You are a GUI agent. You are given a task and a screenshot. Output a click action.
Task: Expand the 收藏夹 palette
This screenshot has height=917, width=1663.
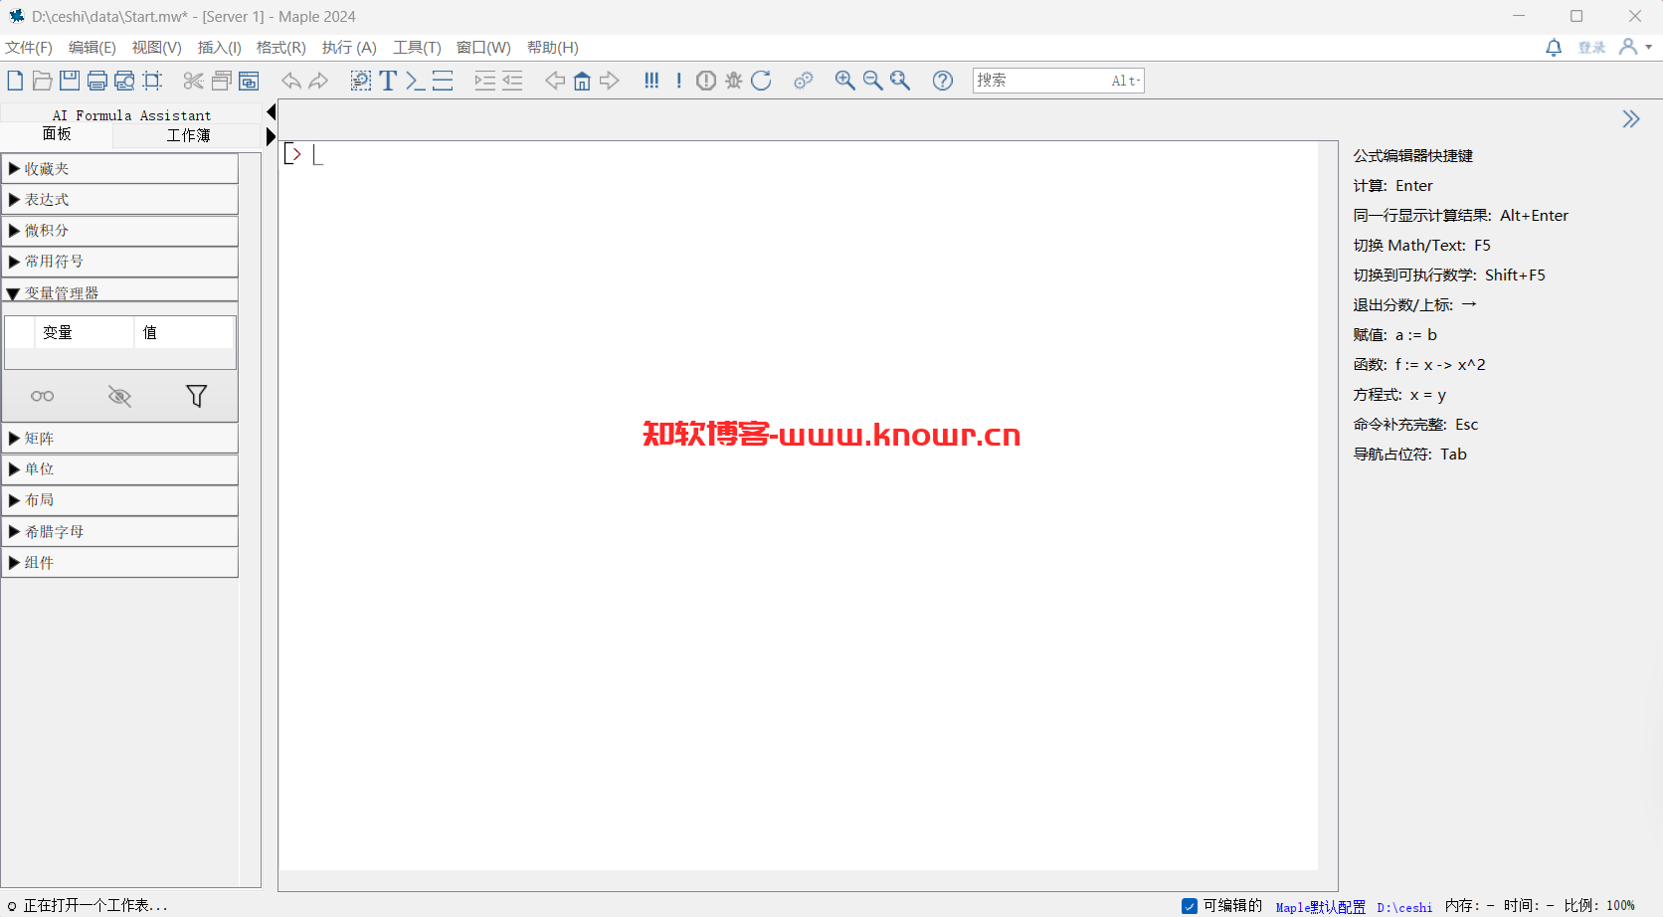click(120, 169)
